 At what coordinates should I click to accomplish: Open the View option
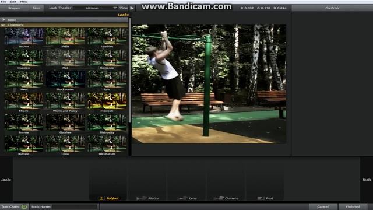click(x=124, y=8)
